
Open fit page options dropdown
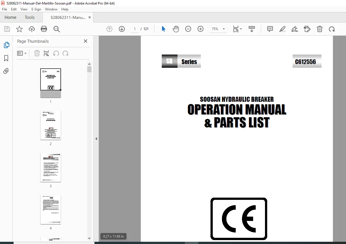[x=237, y=29]
